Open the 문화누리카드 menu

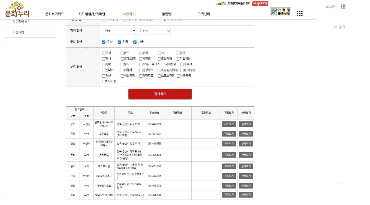click(x=54, y=14)
